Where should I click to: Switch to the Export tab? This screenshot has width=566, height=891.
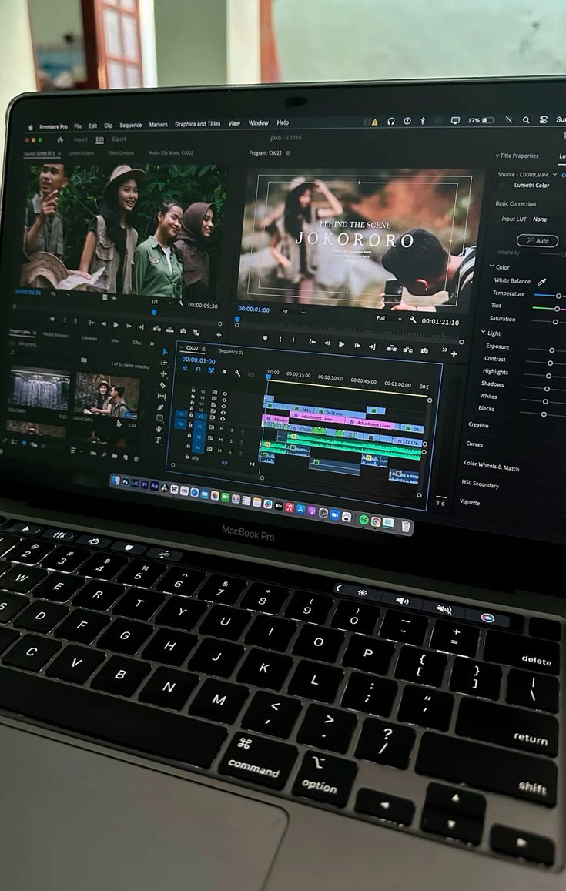(119, 139)
